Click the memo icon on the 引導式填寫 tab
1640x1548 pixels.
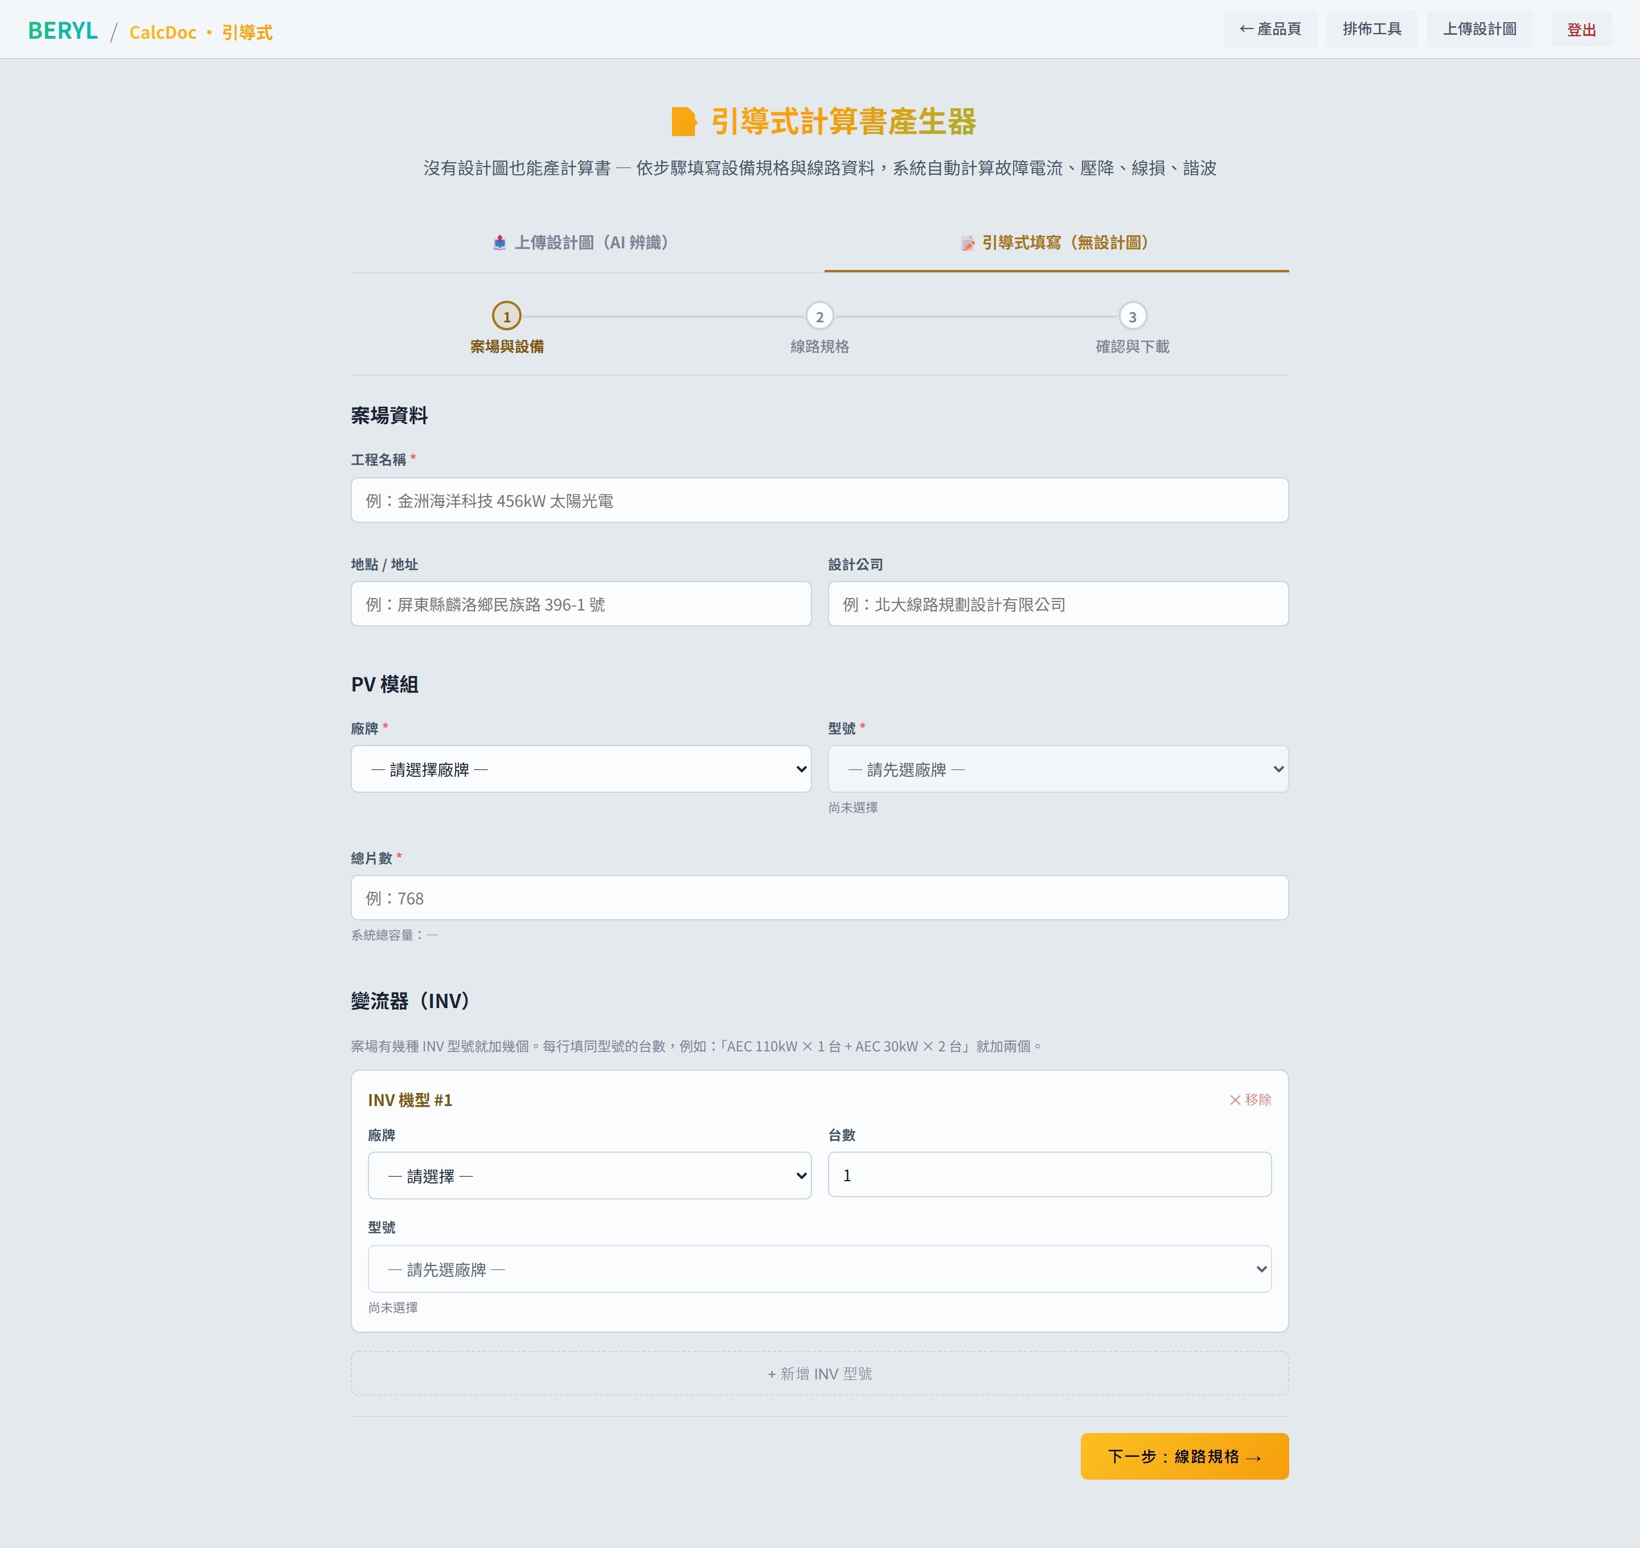click(x=967, y=243)
